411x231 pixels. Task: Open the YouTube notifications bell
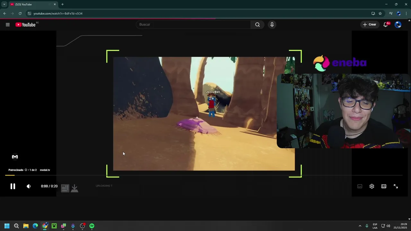pyautogui.click(x=386, y=25)
